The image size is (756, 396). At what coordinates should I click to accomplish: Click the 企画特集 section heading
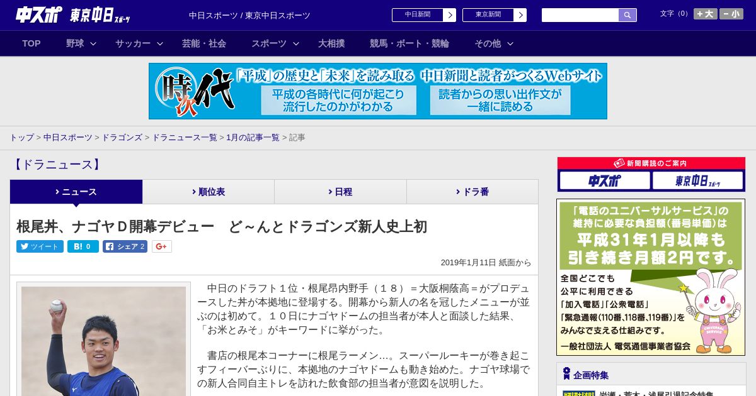pos(592,375)
